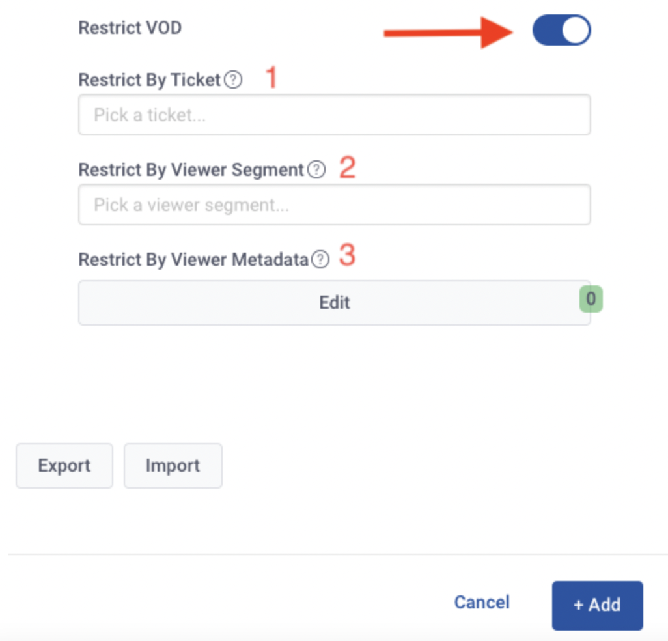Click the red arrow pointing at toggle
The width and height of the screenshot is (668, 641).
[448, 33]
